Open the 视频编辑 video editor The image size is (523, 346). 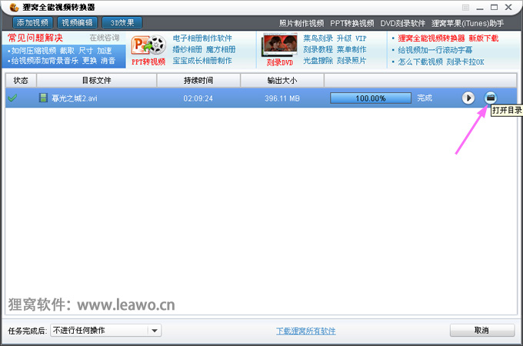pyautogui.click(x=77, y=22)
